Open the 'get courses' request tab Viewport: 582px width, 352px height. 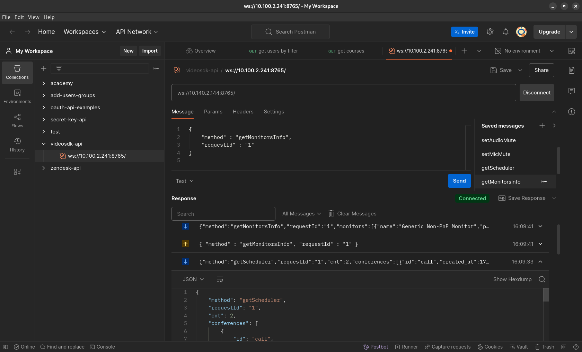[346, 51]
